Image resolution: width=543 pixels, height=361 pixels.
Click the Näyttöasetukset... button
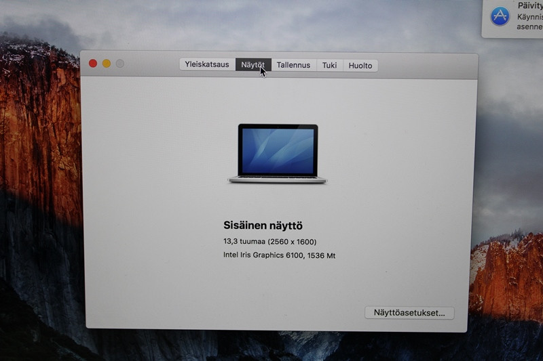pos(409,313)
